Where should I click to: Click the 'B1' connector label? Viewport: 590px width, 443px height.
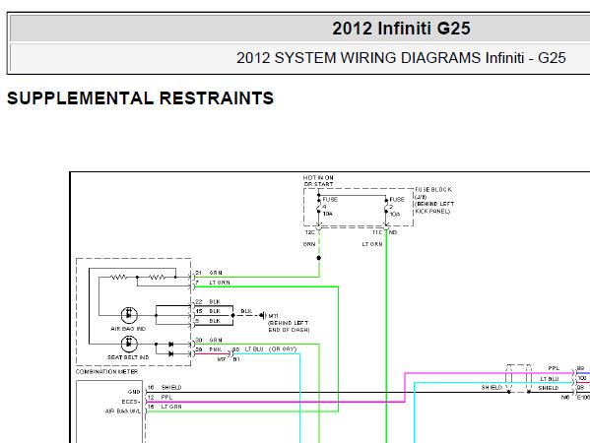pos(236,359)
